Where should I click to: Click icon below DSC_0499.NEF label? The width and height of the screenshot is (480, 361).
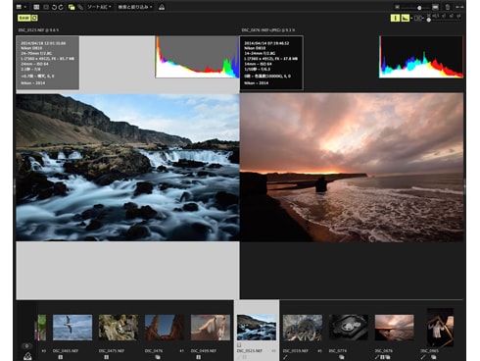click(x=198, y=357)
